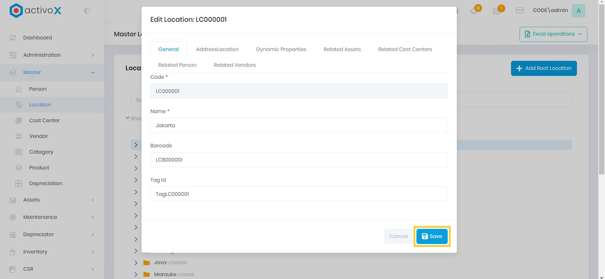Switch to the Related Vendors tab
This screenshot has height=279, width=605.
click(x=234, y=65)
